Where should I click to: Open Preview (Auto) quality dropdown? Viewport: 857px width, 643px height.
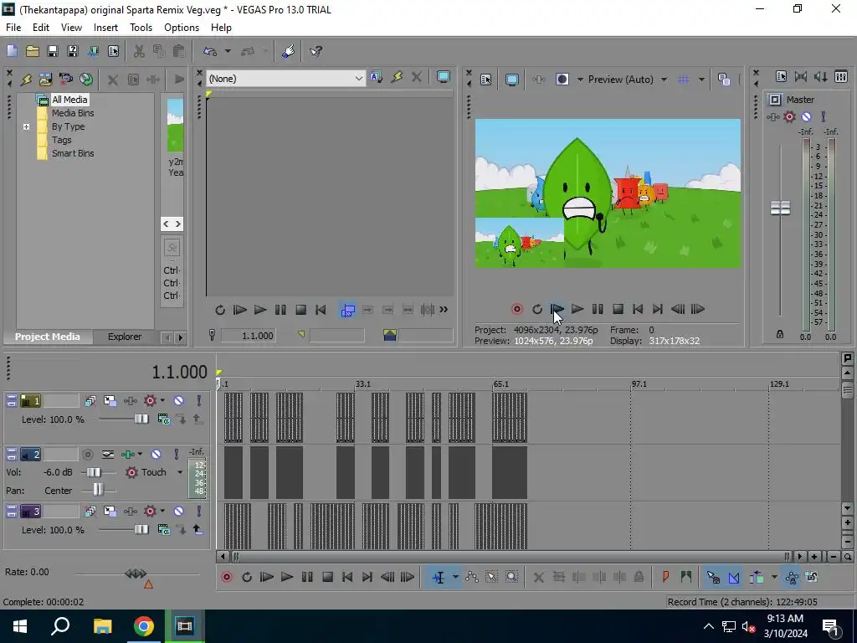tap(664, 80)
